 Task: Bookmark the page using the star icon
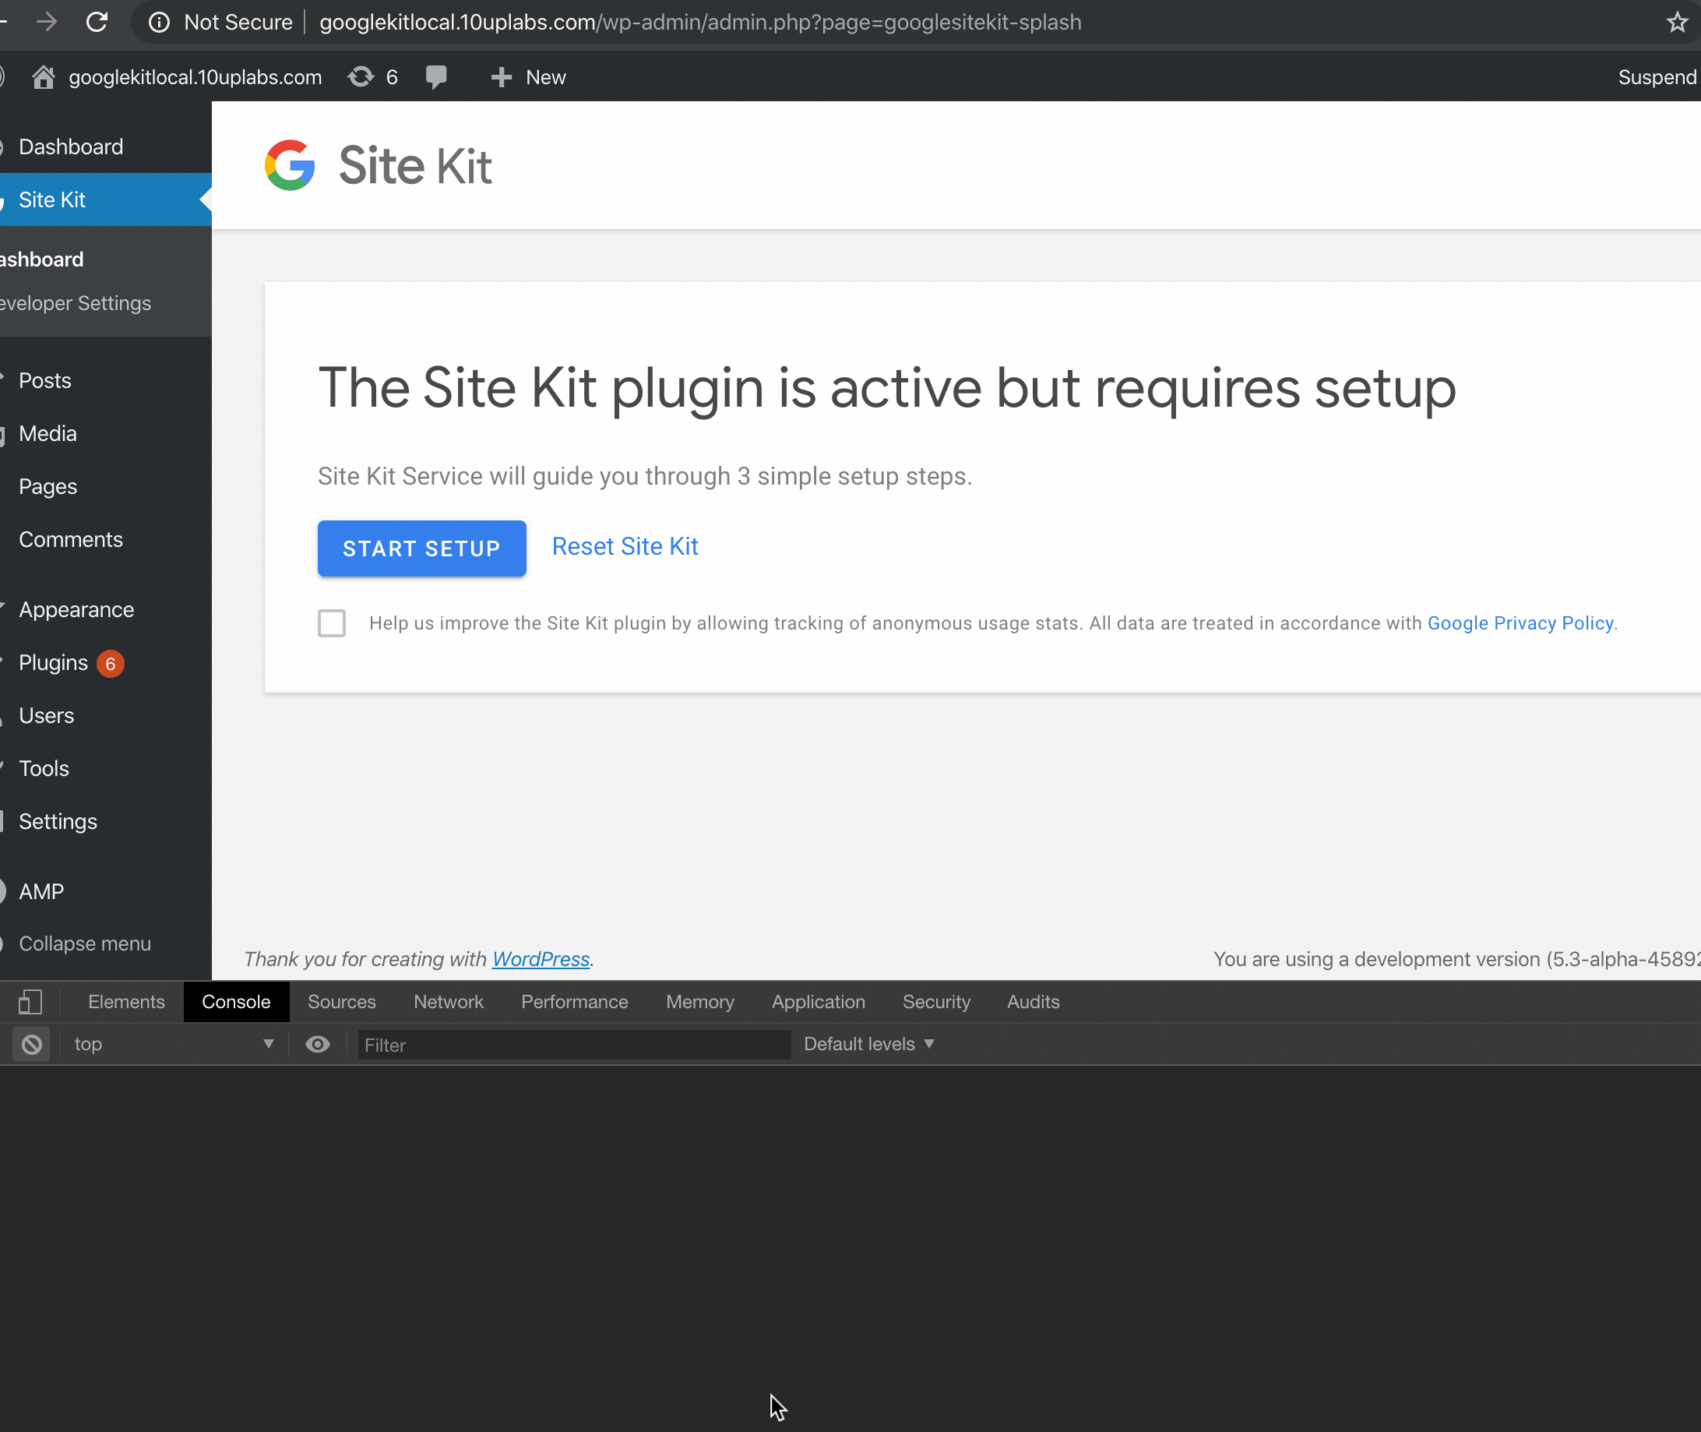point(1677,22)
